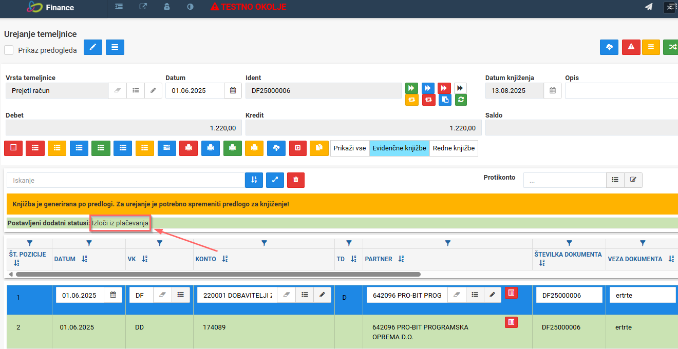This screenshot has width=678, height=349.
Task: Click the Izloči iz plačevanja status text
Action: click(120, 223)
